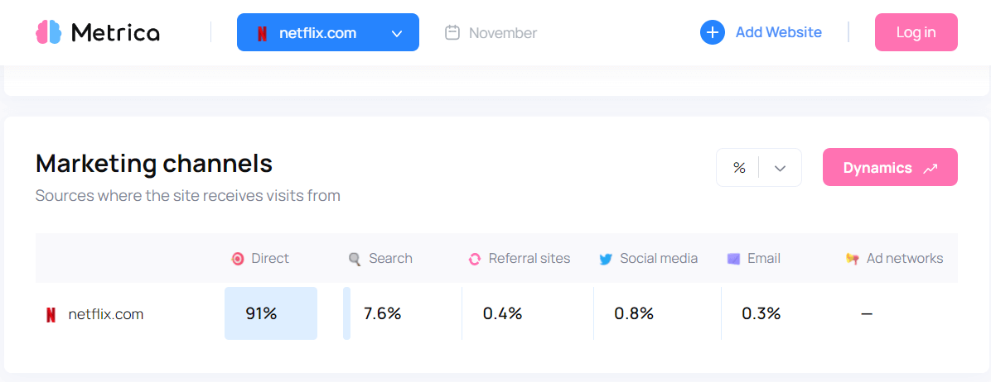
Task: Click the 0.4% Referral sites value
Action: (502, 313)
